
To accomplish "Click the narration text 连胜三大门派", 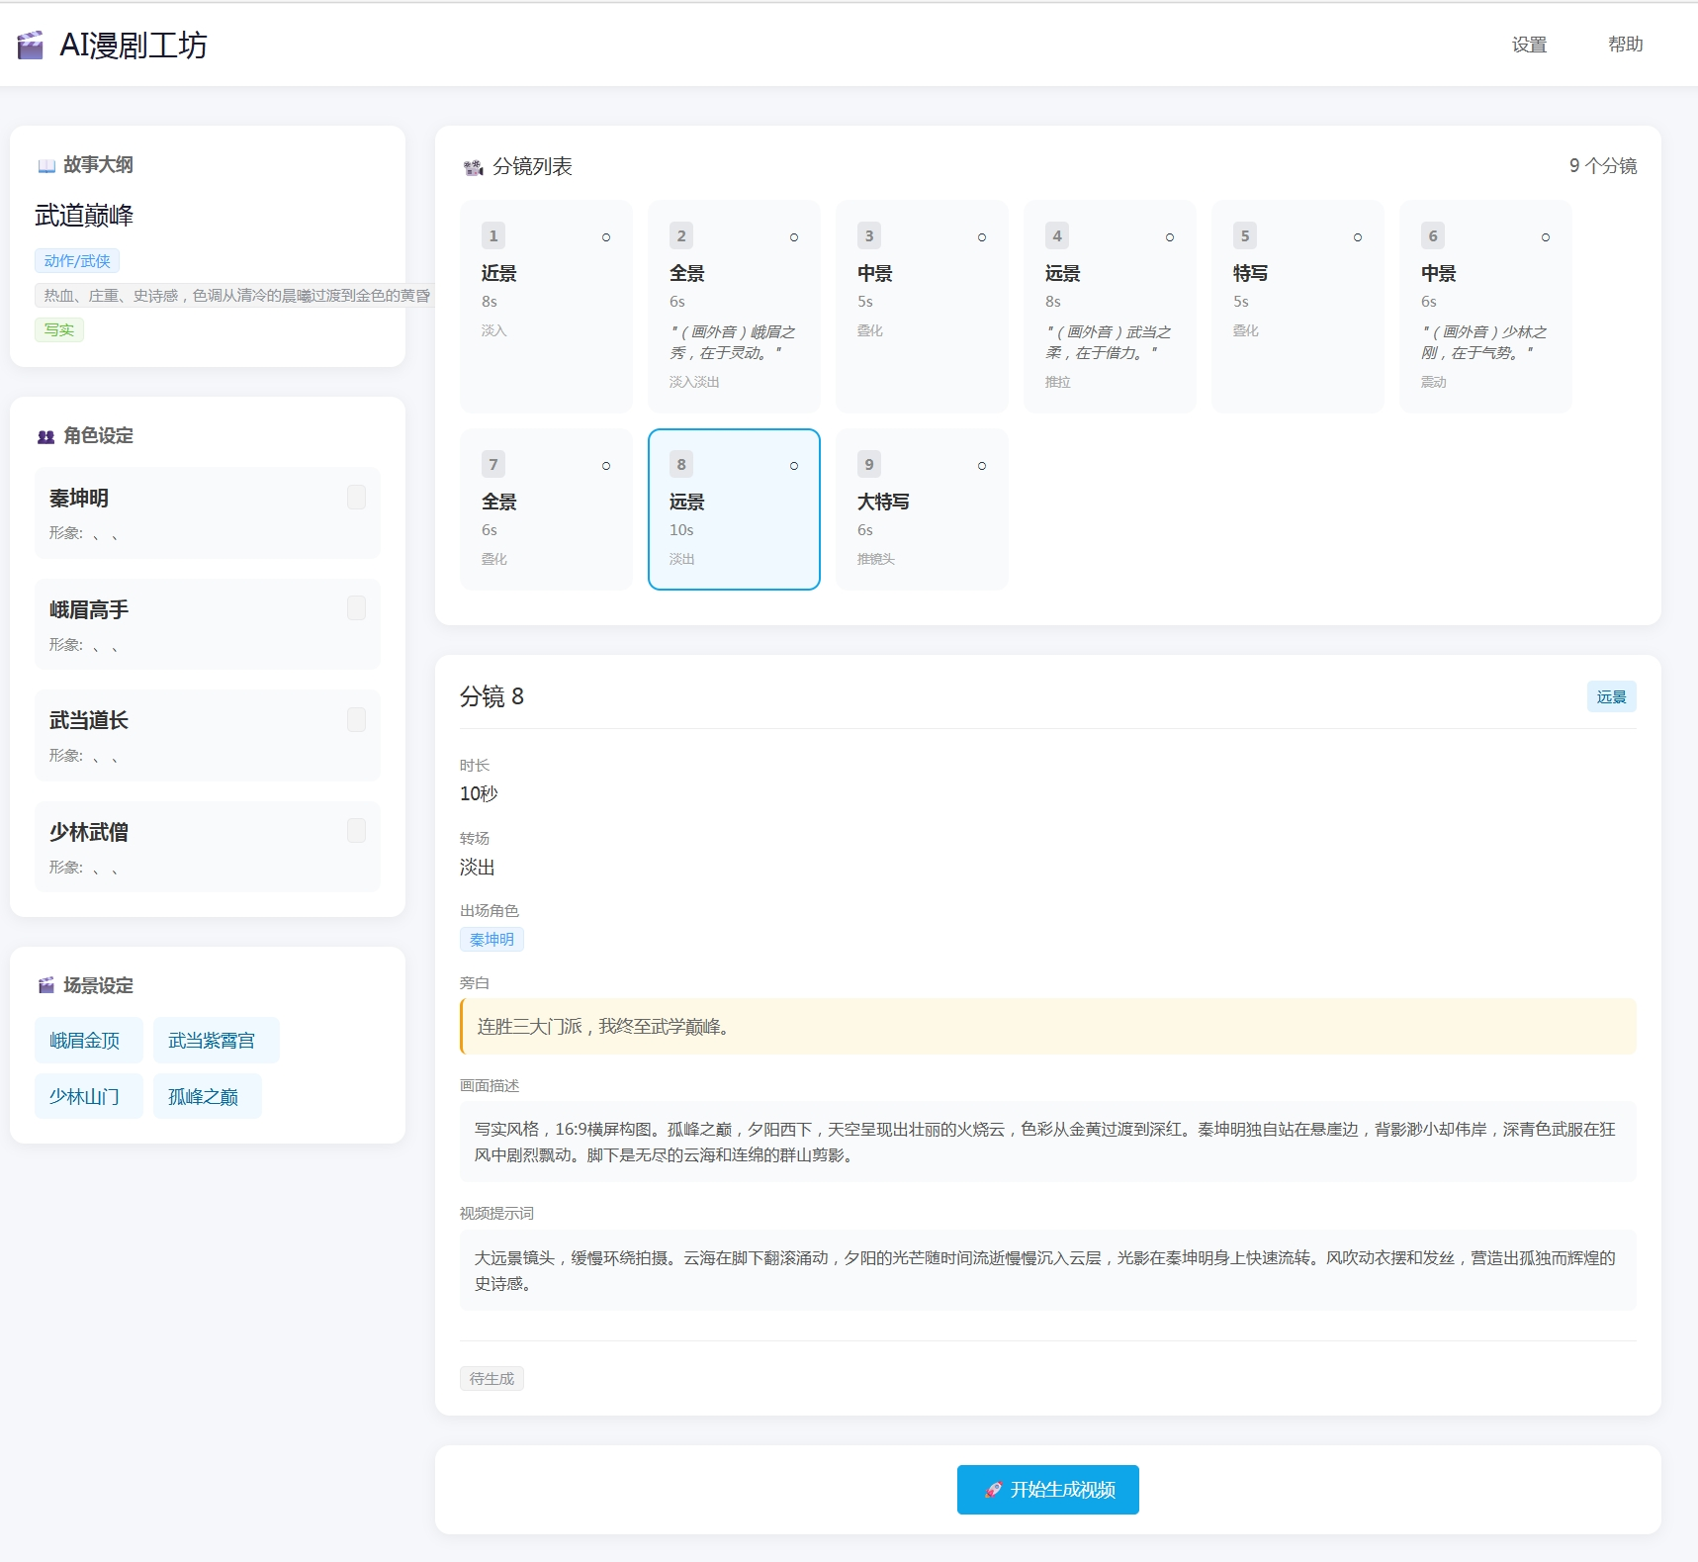I will pos(603,1027).
